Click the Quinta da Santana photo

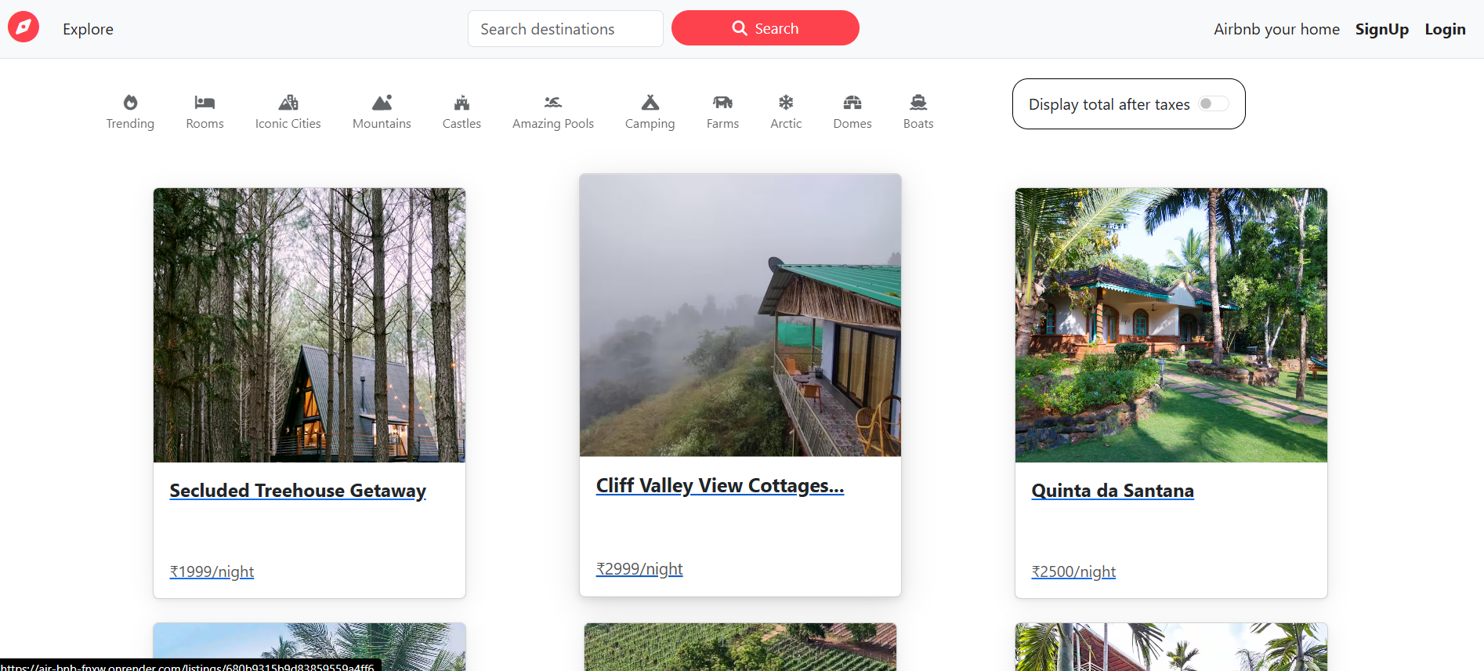click(1171, 325)
